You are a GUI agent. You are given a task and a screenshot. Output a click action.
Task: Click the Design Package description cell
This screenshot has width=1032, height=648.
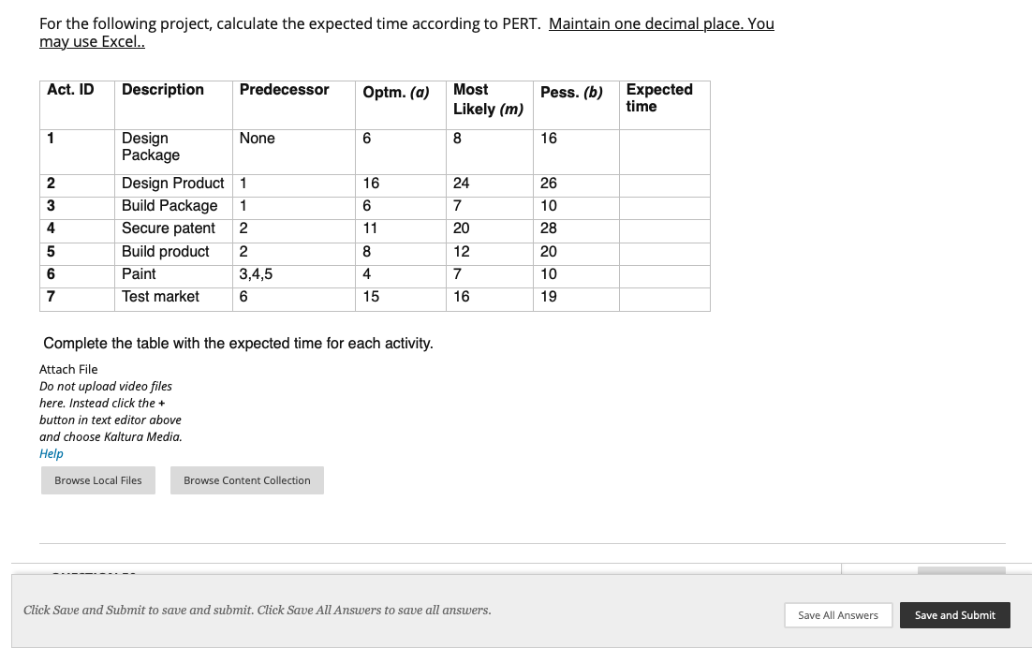click(x=150, y=147)
